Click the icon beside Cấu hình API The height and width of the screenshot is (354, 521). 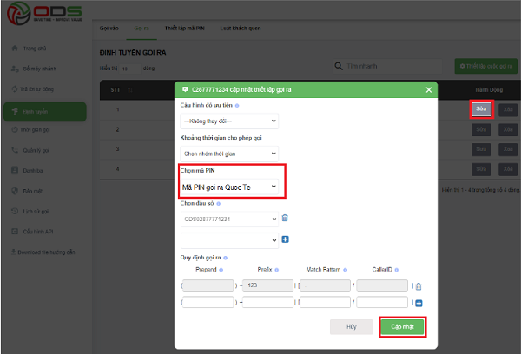pyautogui.click(x=15, y=232)
